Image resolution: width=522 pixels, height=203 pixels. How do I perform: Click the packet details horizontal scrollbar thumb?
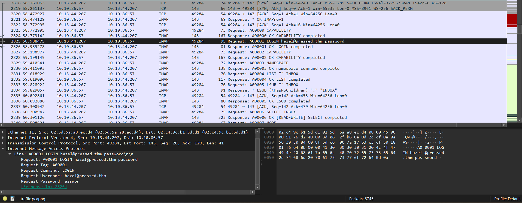click(93, 192)
